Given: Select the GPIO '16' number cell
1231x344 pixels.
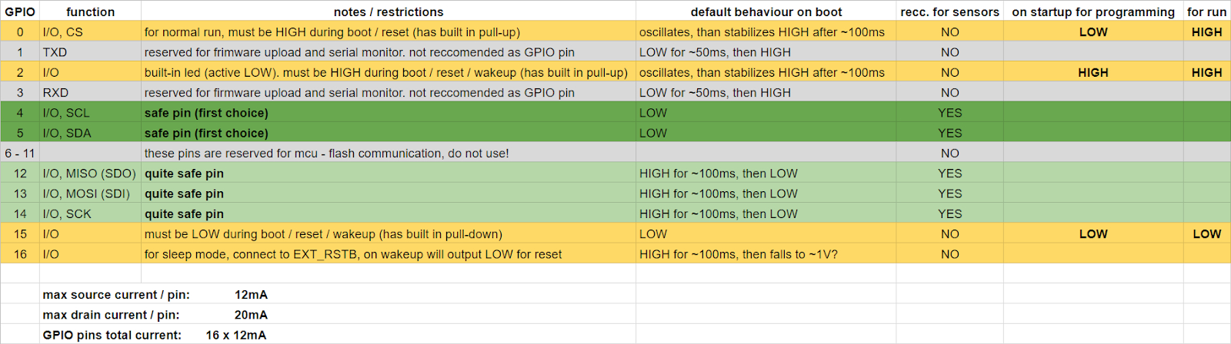Looking at the screenshot, I should [20, 254].
